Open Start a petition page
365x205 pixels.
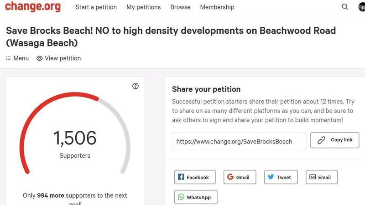pos(96,7)
